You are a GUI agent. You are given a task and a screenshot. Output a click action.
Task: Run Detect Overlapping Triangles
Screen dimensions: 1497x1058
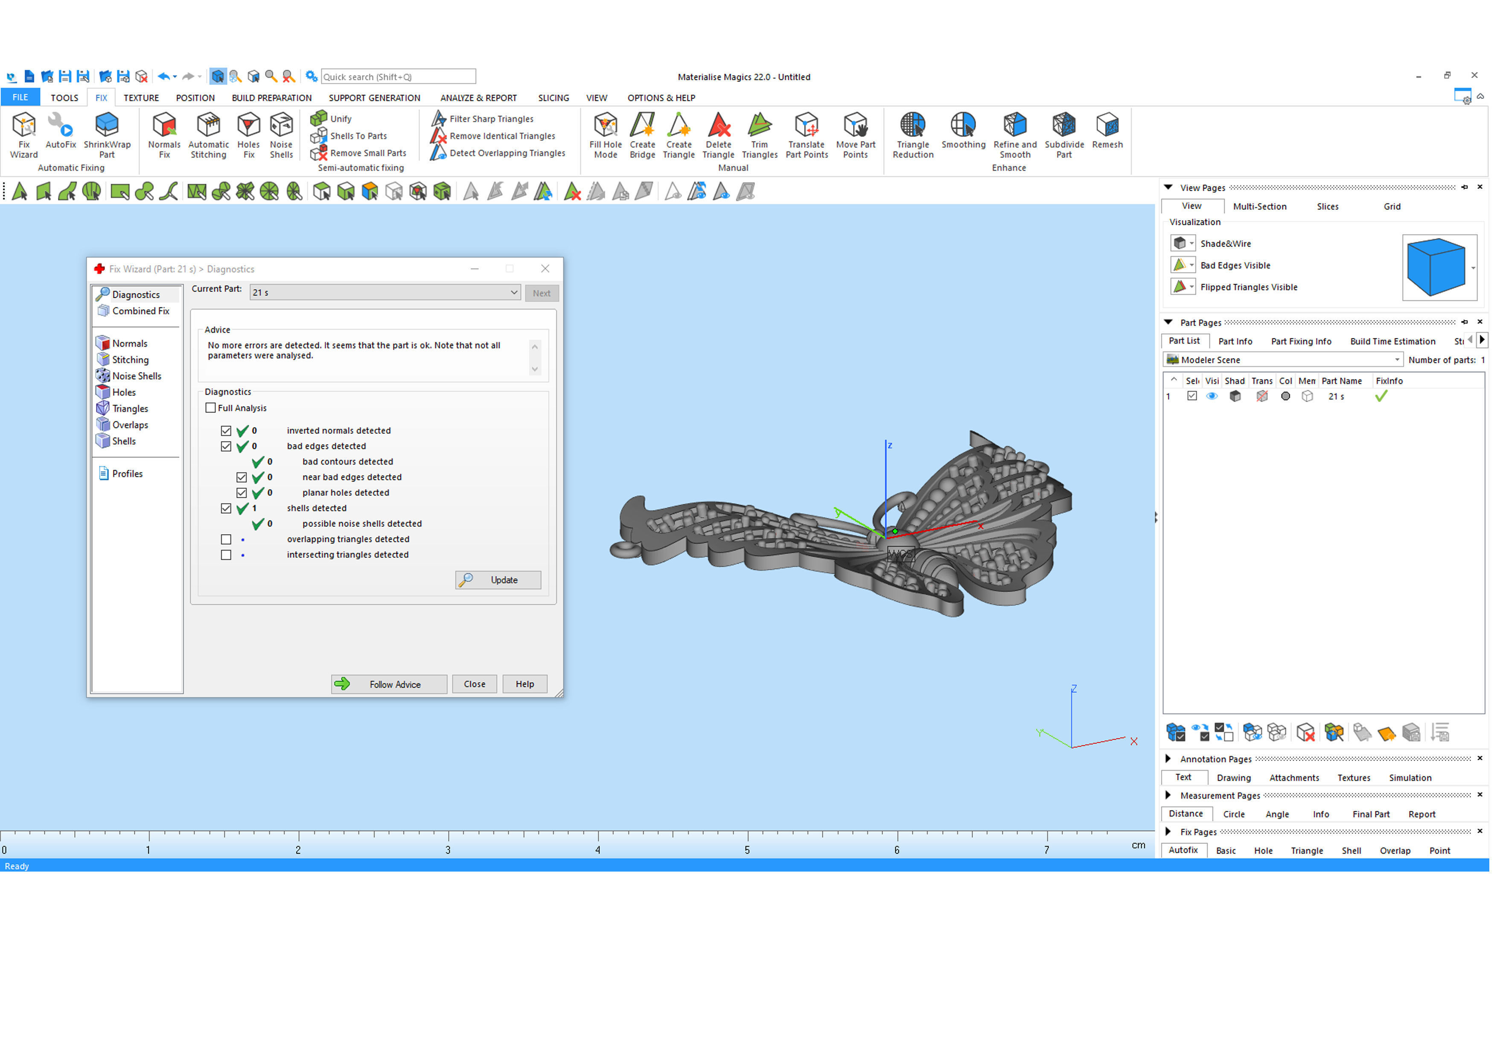498,153
